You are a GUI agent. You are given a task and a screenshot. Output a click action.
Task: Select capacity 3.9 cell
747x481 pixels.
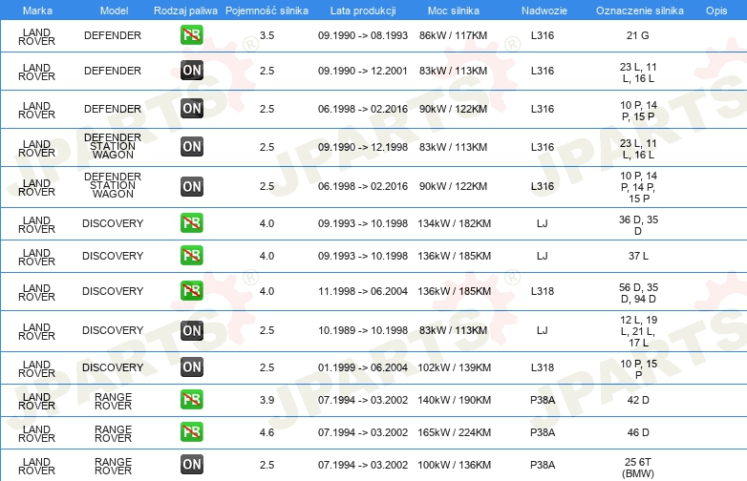coord(267,400)
